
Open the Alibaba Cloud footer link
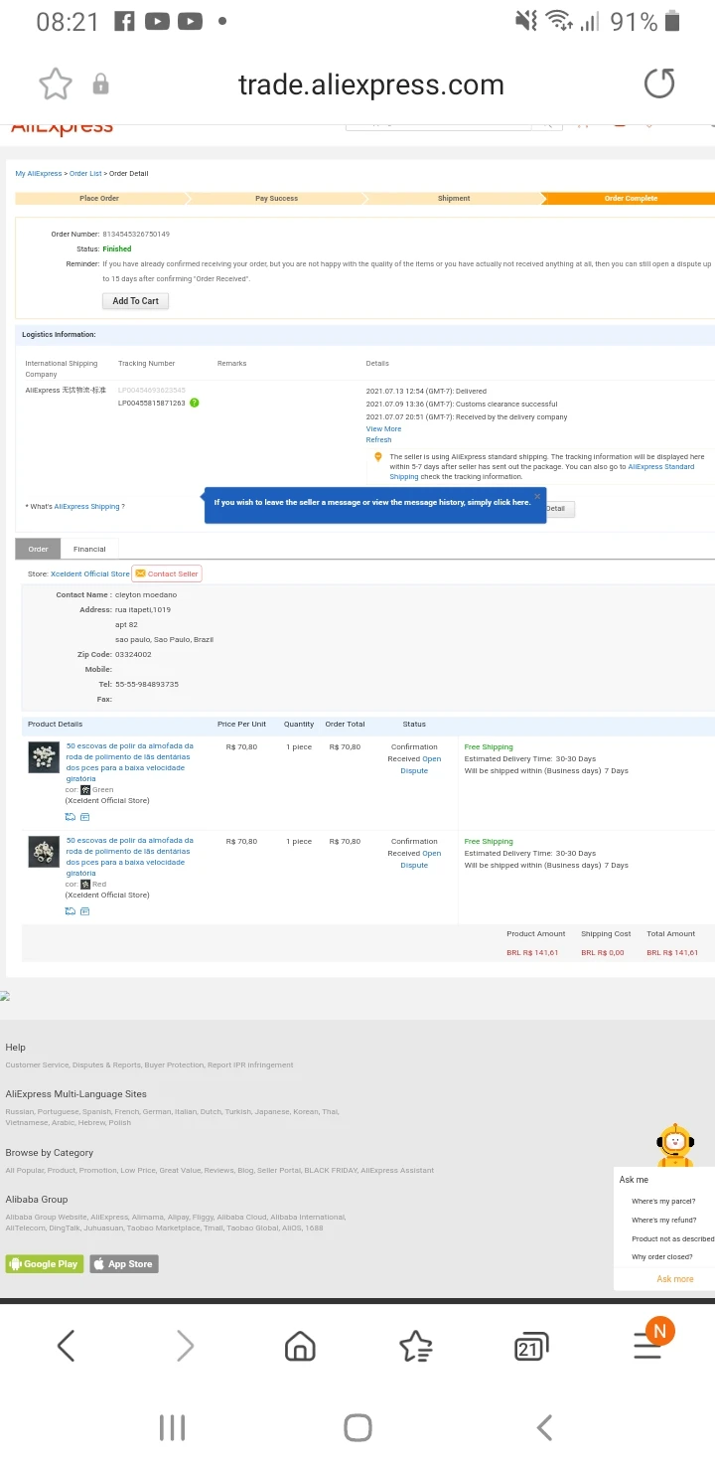pyautogui.click(x=242, y=1217)
